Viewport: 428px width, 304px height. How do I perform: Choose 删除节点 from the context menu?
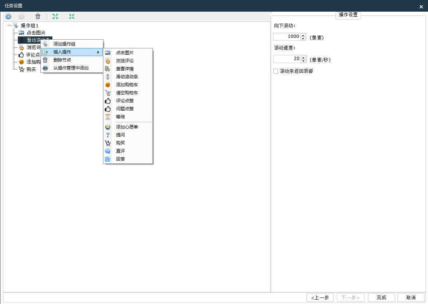(72, 60)
